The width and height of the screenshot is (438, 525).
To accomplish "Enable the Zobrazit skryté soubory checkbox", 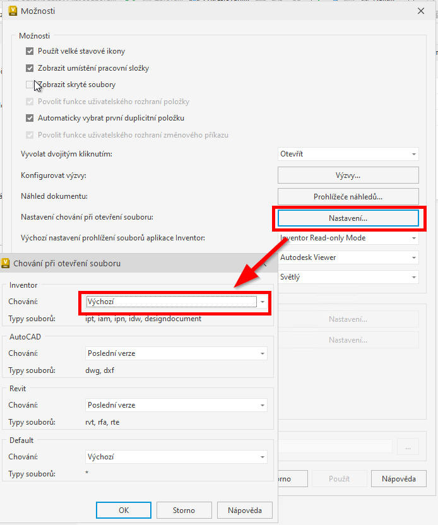I will point(30,85).
